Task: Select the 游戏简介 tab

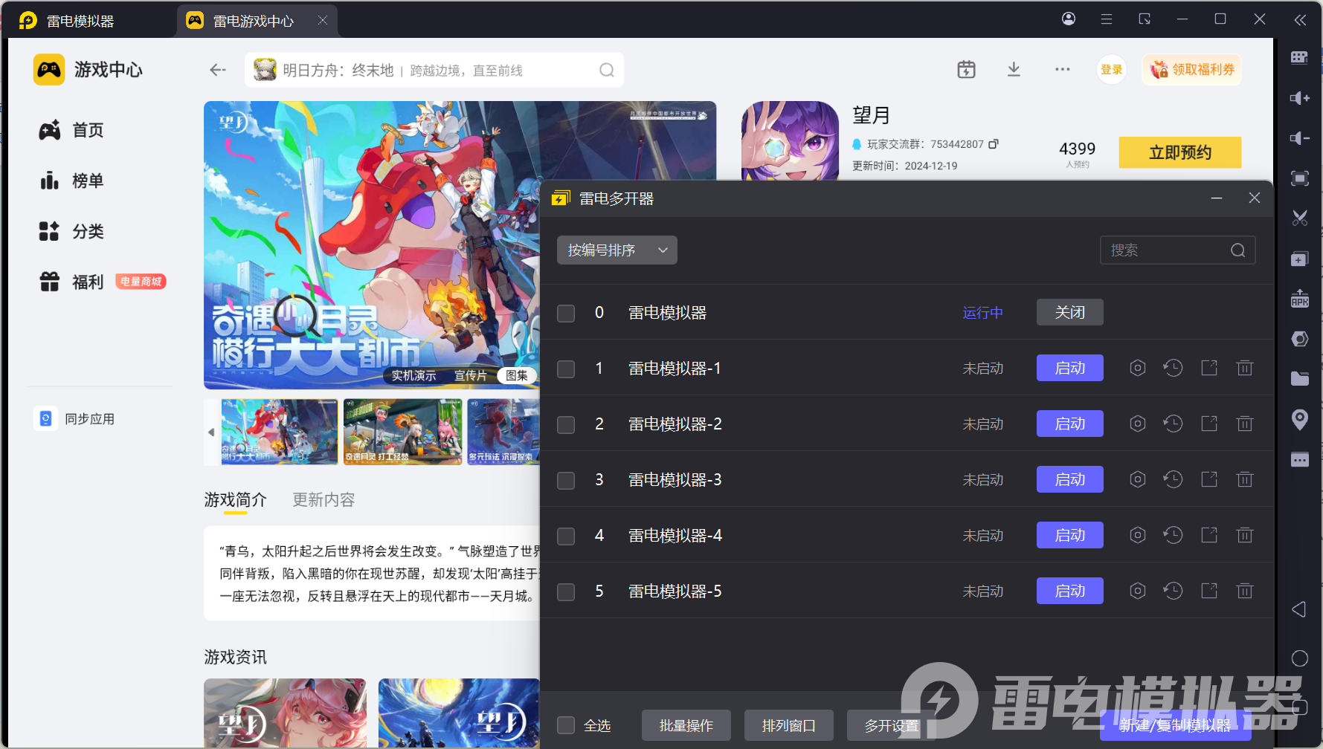Action: (x=235, y=500)
